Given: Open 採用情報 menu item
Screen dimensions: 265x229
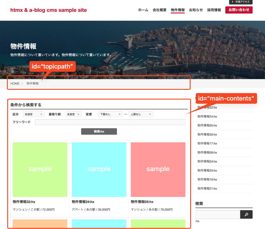Looking at the screenshot, I should 214,10.
